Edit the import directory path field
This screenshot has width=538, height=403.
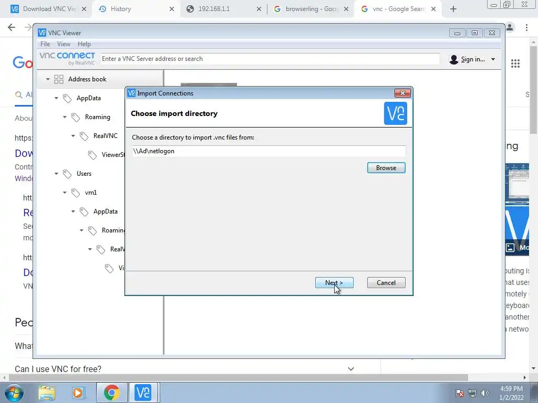(x=268, y=151)
